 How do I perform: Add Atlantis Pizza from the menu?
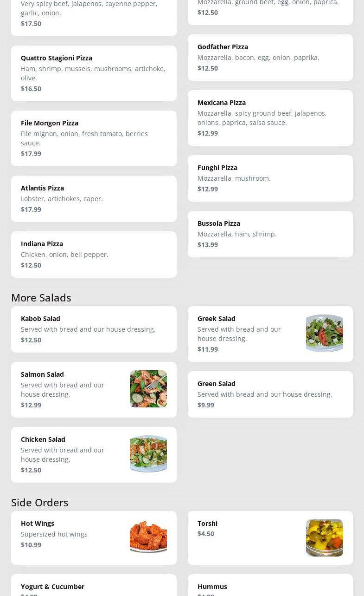(x=94, y=199)
